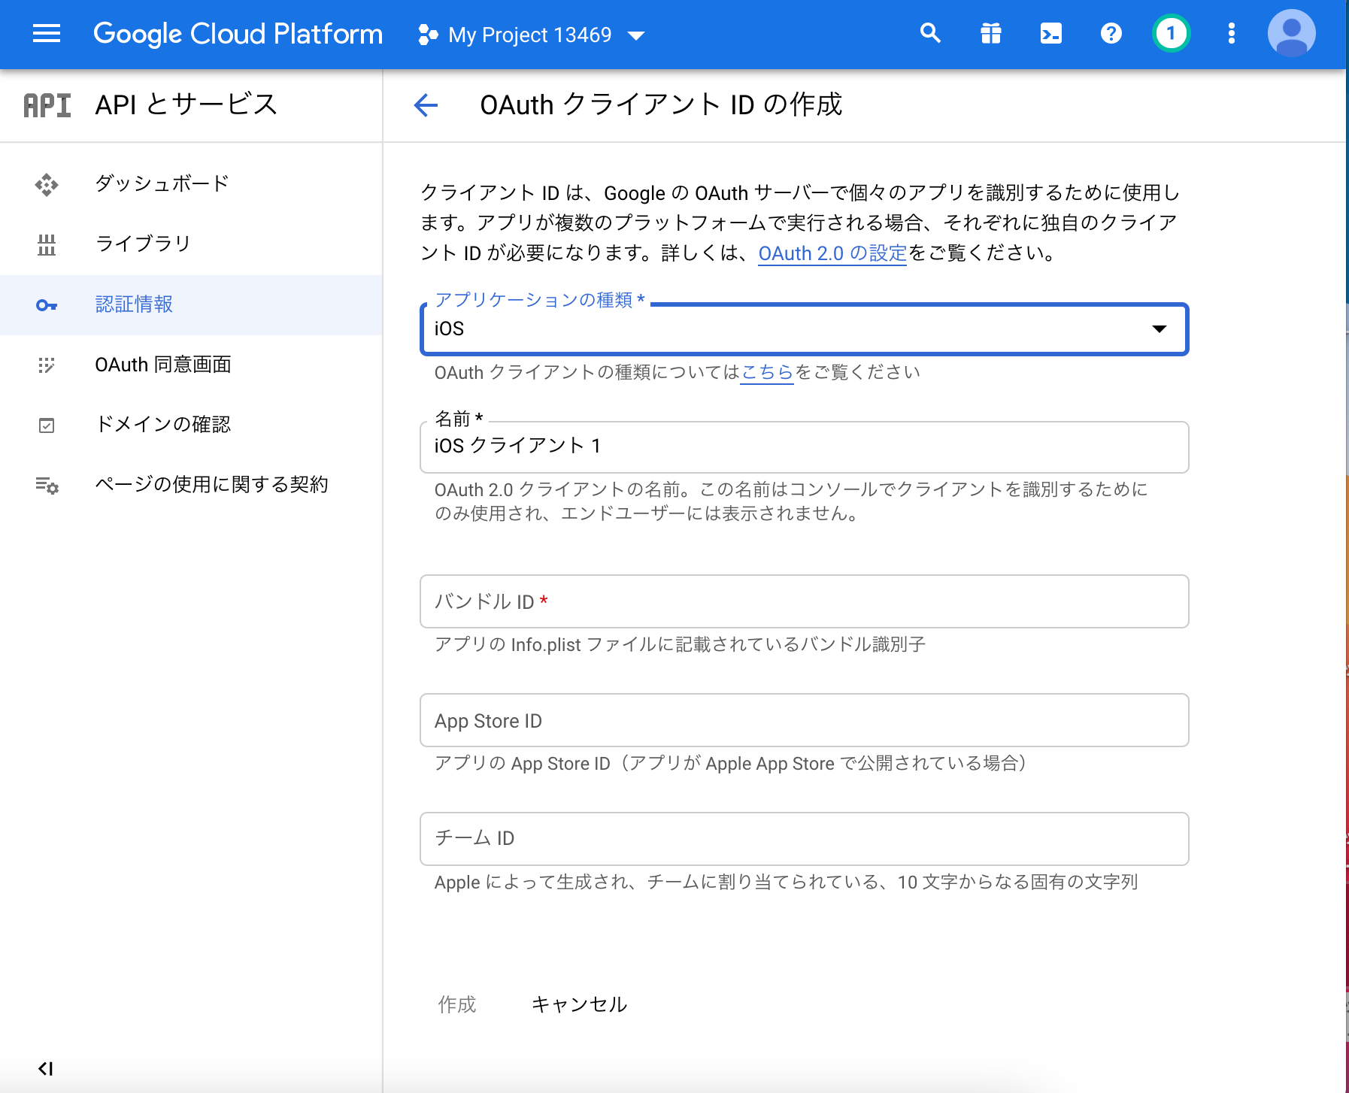Collapse the sidebar using the bottom-left arrow
This screenshot has height=1093, width=1349.
(47, 1067)
